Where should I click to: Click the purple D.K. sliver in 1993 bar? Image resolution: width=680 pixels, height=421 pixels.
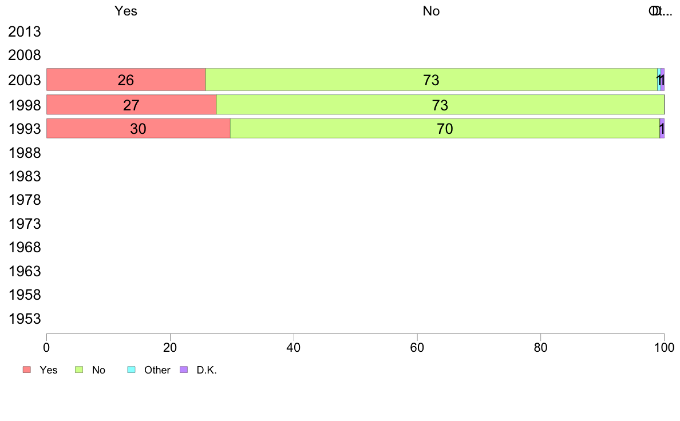click(662, 129)
